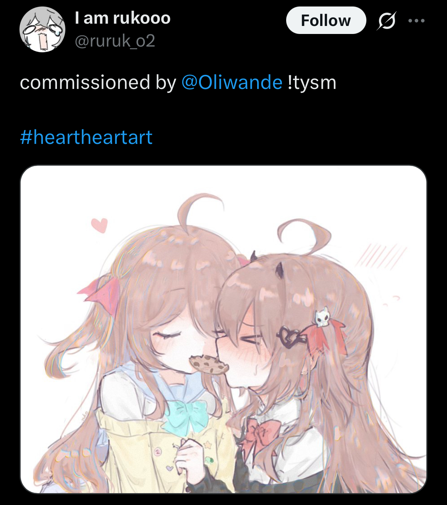Open the attached artwork image
Image resolution: width=447 pixels, height=505 pixels.
point(223,329)
